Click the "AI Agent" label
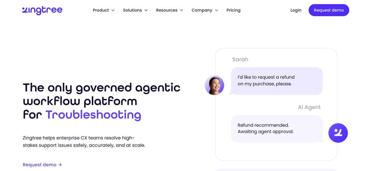This screenshot has width=372, height=171. (309, 107)
